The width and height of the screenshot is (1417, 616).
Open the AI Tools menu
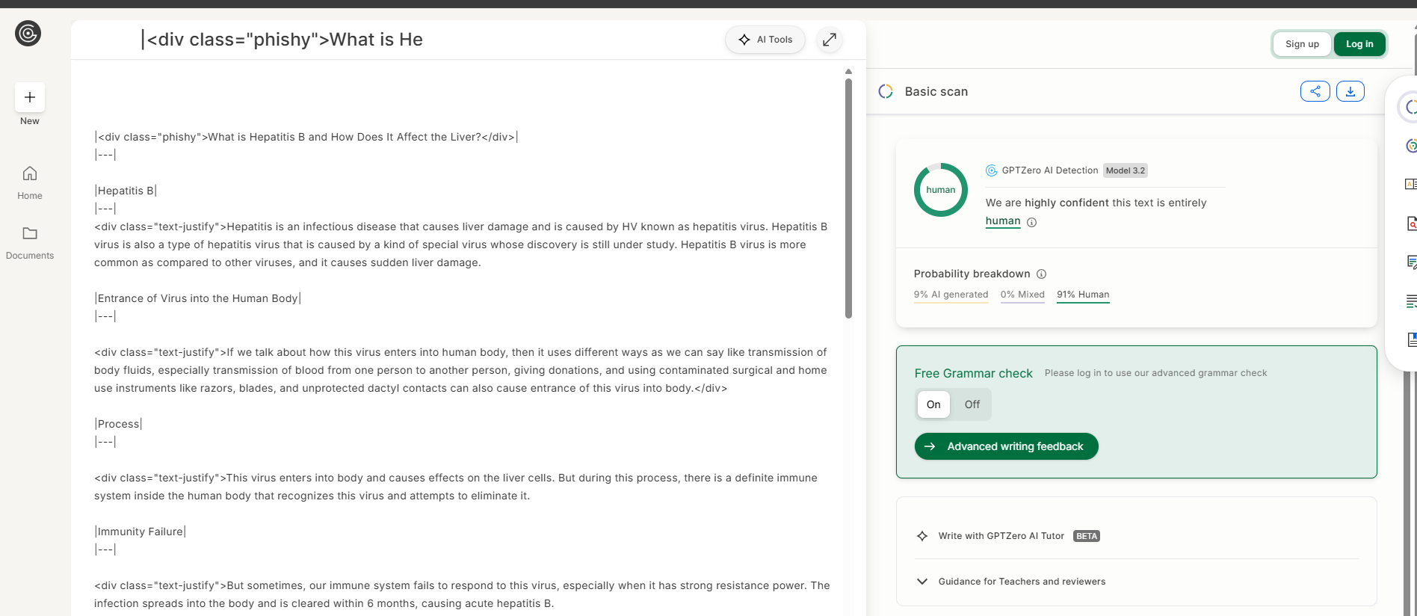[765, 40]
